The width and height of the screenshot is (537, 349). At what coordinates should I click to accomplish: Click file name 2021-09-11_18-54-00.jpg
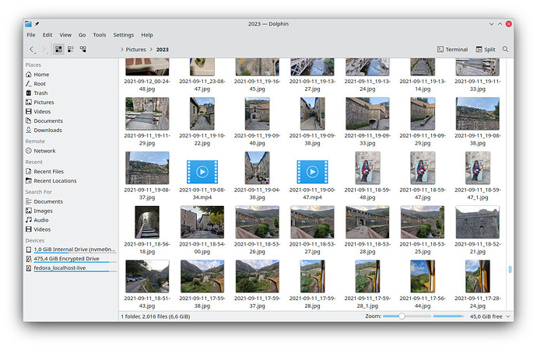[x=202, y=248]
